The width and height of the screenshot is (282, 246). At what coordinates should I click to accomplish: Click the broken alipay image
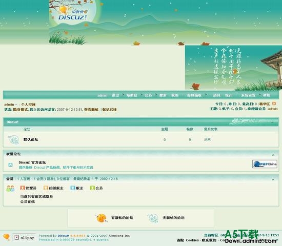(x=24, y=237)
